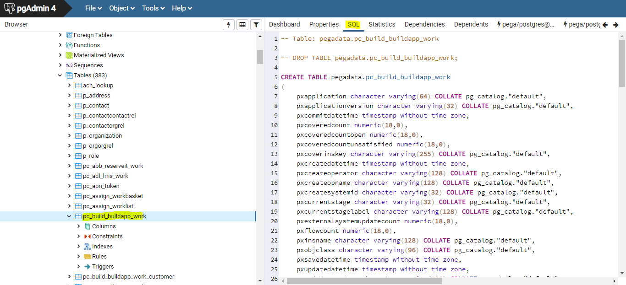Switch to the Statistics tab
The image size is (626, 285).
click(x=382, y=24)
